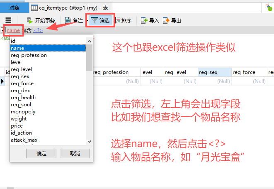
Task: Click the Begin Transaction (开始事务) icon
Action: coord(30,20)
